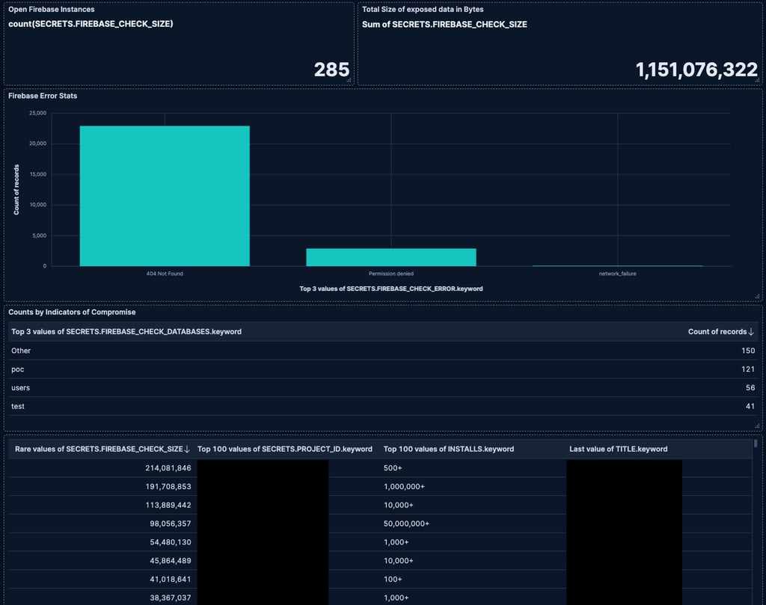Click the Total Size of exposed data in Bytes title
The image size is (766, 605).
(x=423, y=9)
